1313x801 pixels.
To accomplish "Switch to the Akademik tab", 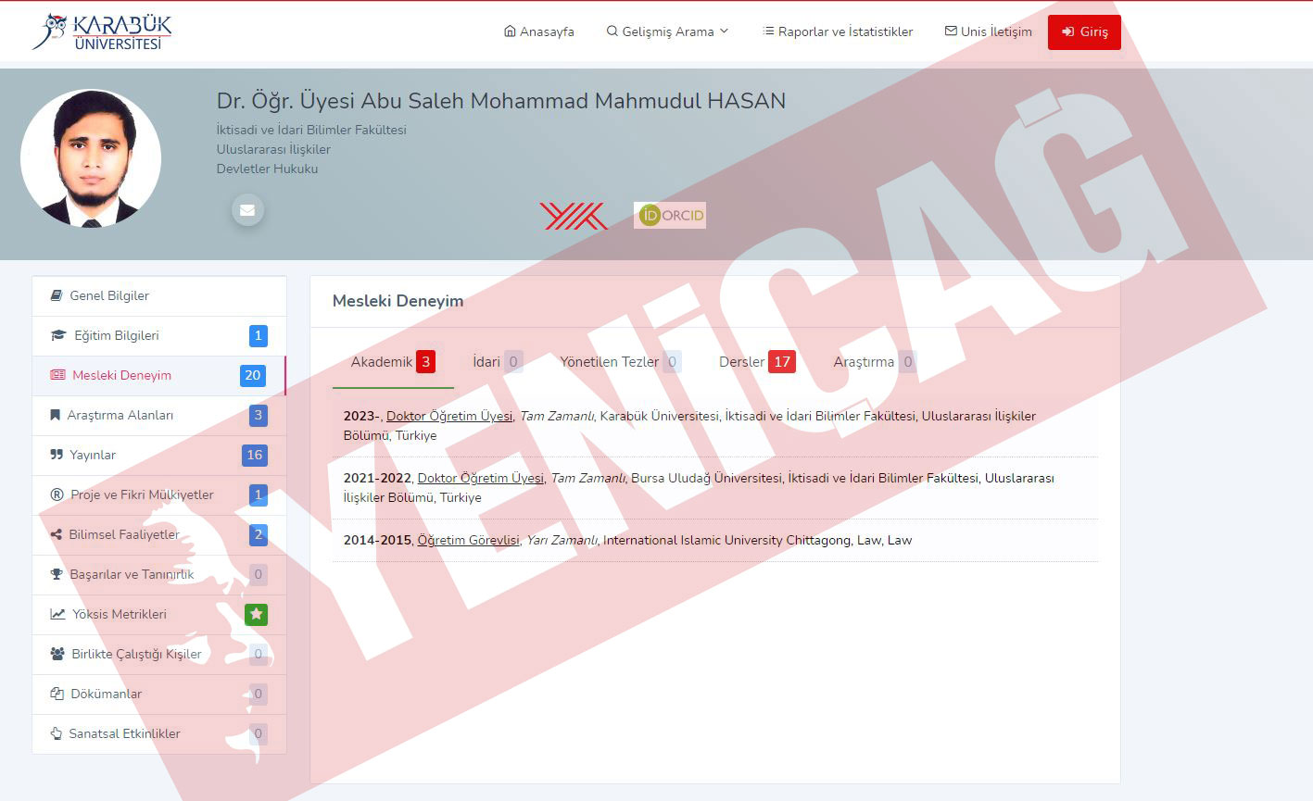I will click(x=393, y=362).
